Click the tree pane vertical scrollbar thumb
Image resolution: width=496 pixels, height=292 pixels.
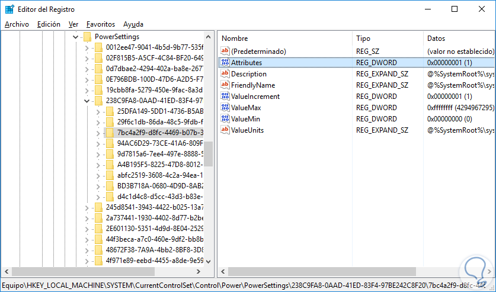(208, 154)
